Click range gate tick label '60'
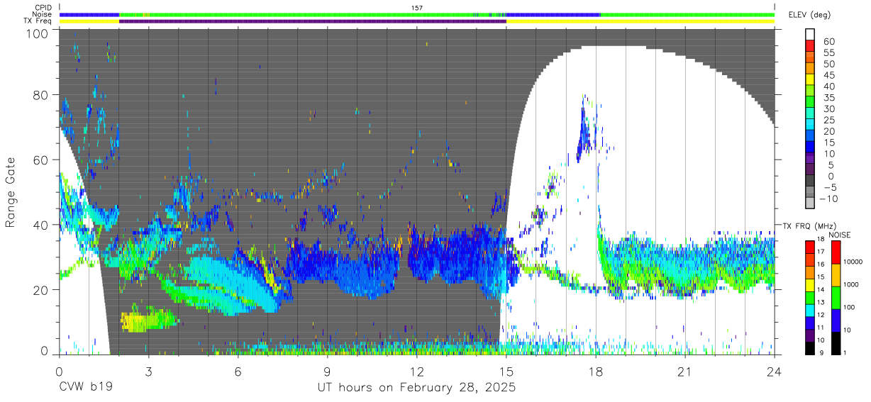The image size is (871, 402). click(40, 160)
